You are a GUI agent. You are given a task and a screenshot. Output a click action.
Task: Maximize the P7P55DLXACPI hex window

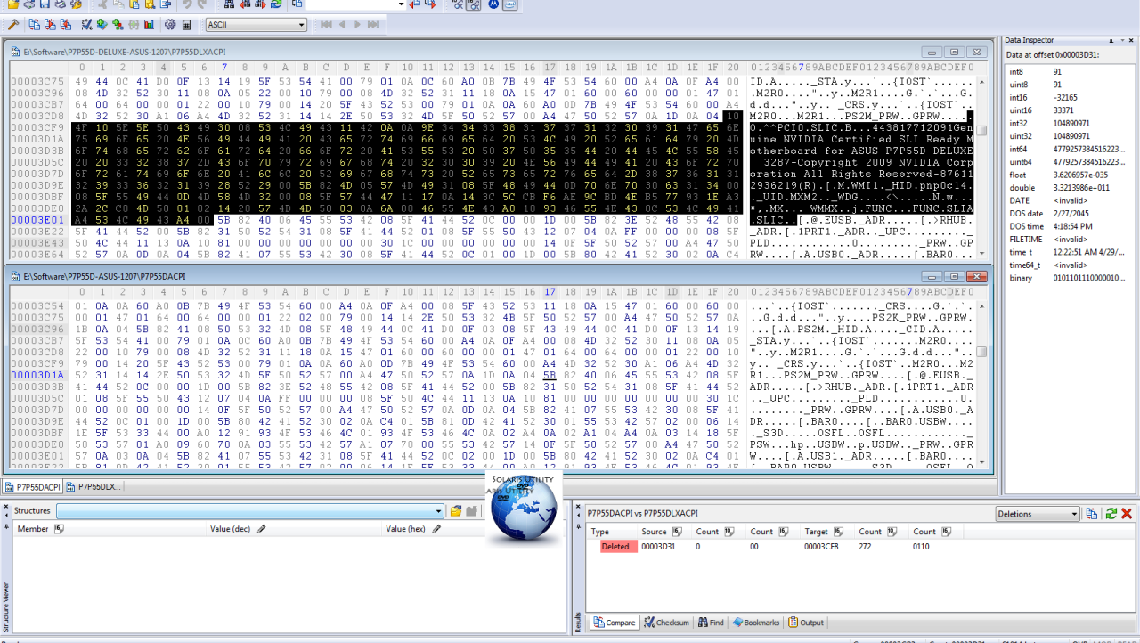953,53
